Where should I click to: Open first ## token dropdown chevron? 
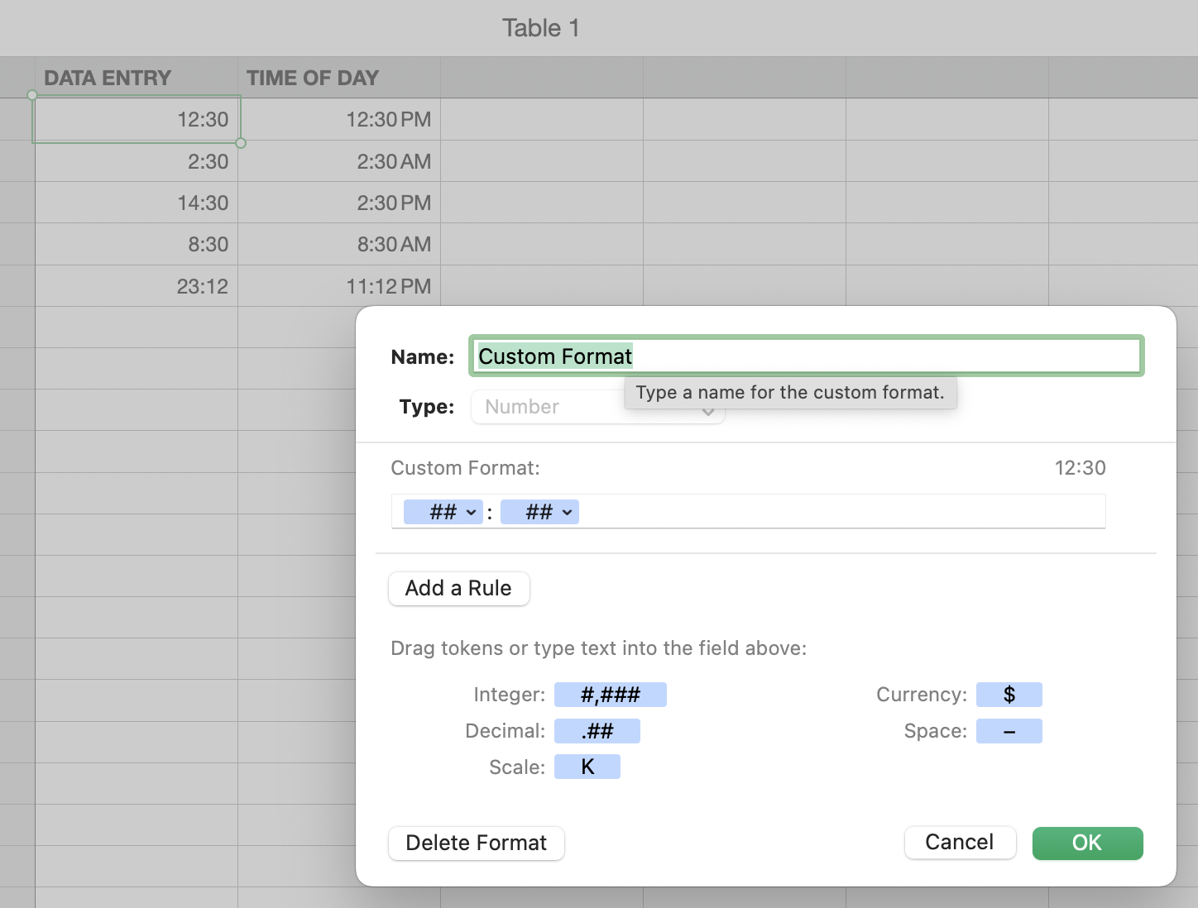tap(471, 513)
